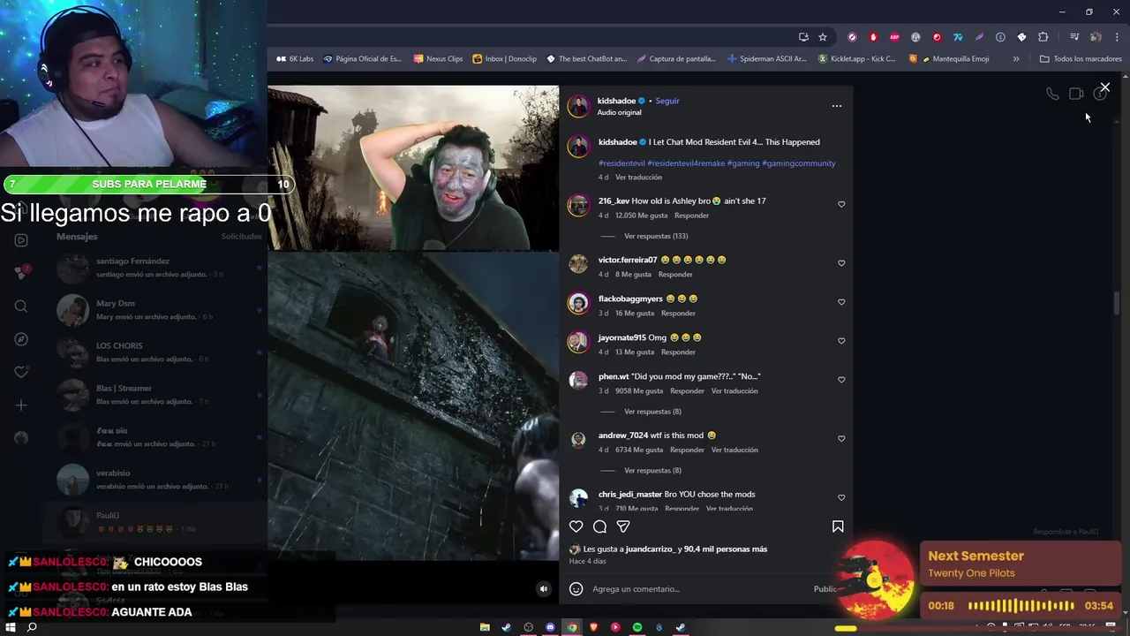Bookmark this page with the star icon

(x=823, y=37)
